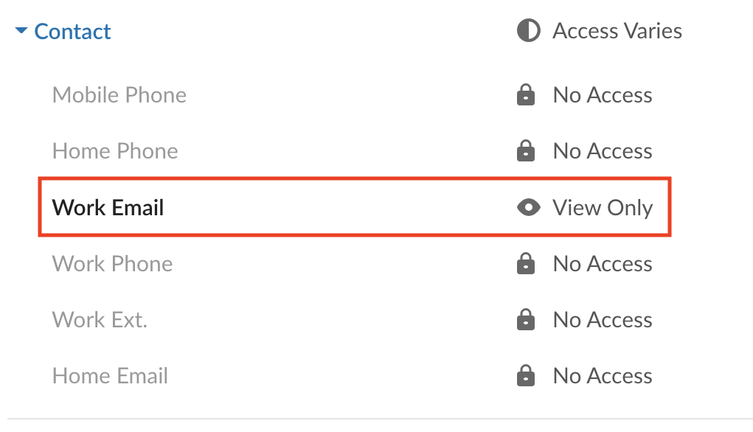Click the lock icon for Home Phone
The image size is (753, 432).
tap(526, 151)
